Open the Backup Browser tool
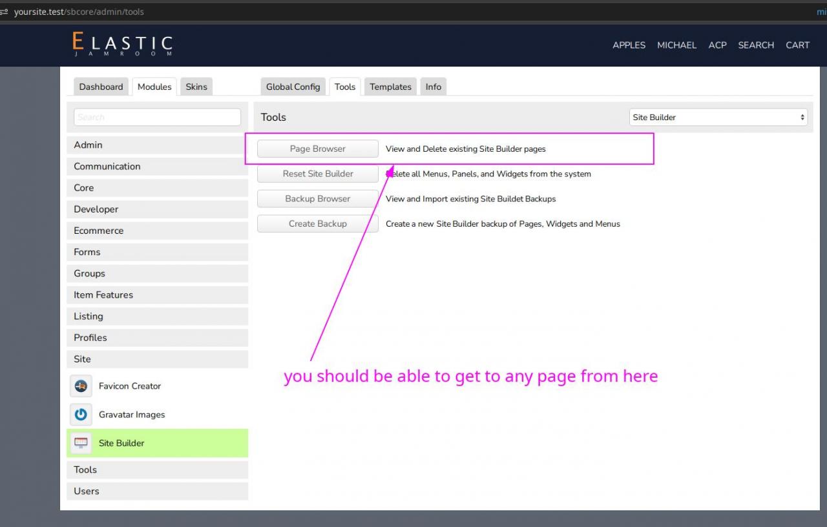 pos(318,199)
